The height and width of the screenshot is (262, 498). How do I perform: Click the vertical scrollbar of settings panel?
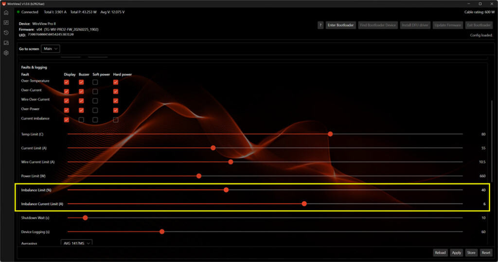tap(492, 141)
